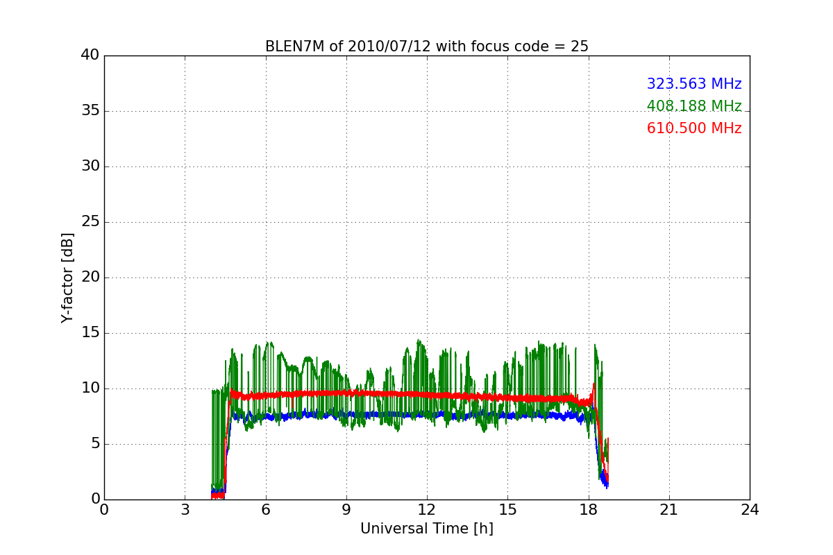Select the blue 323.563 MHz legend label
This screenshot has width=833, height=555.
click(693, 84)
